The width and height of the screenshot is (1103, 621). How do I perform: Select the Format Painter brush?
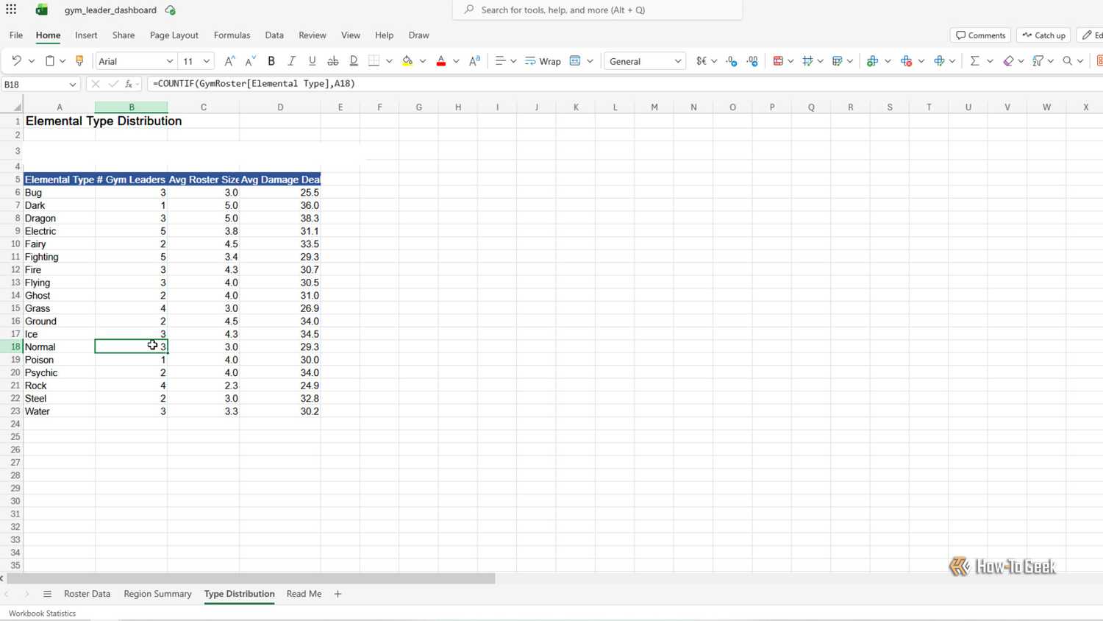79,61
